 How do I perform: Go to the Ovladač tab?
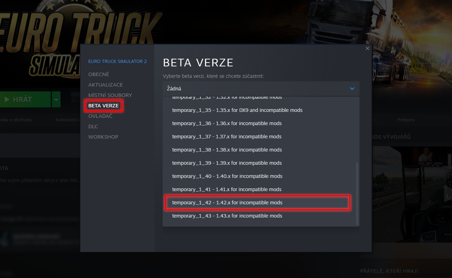point(100,116)
